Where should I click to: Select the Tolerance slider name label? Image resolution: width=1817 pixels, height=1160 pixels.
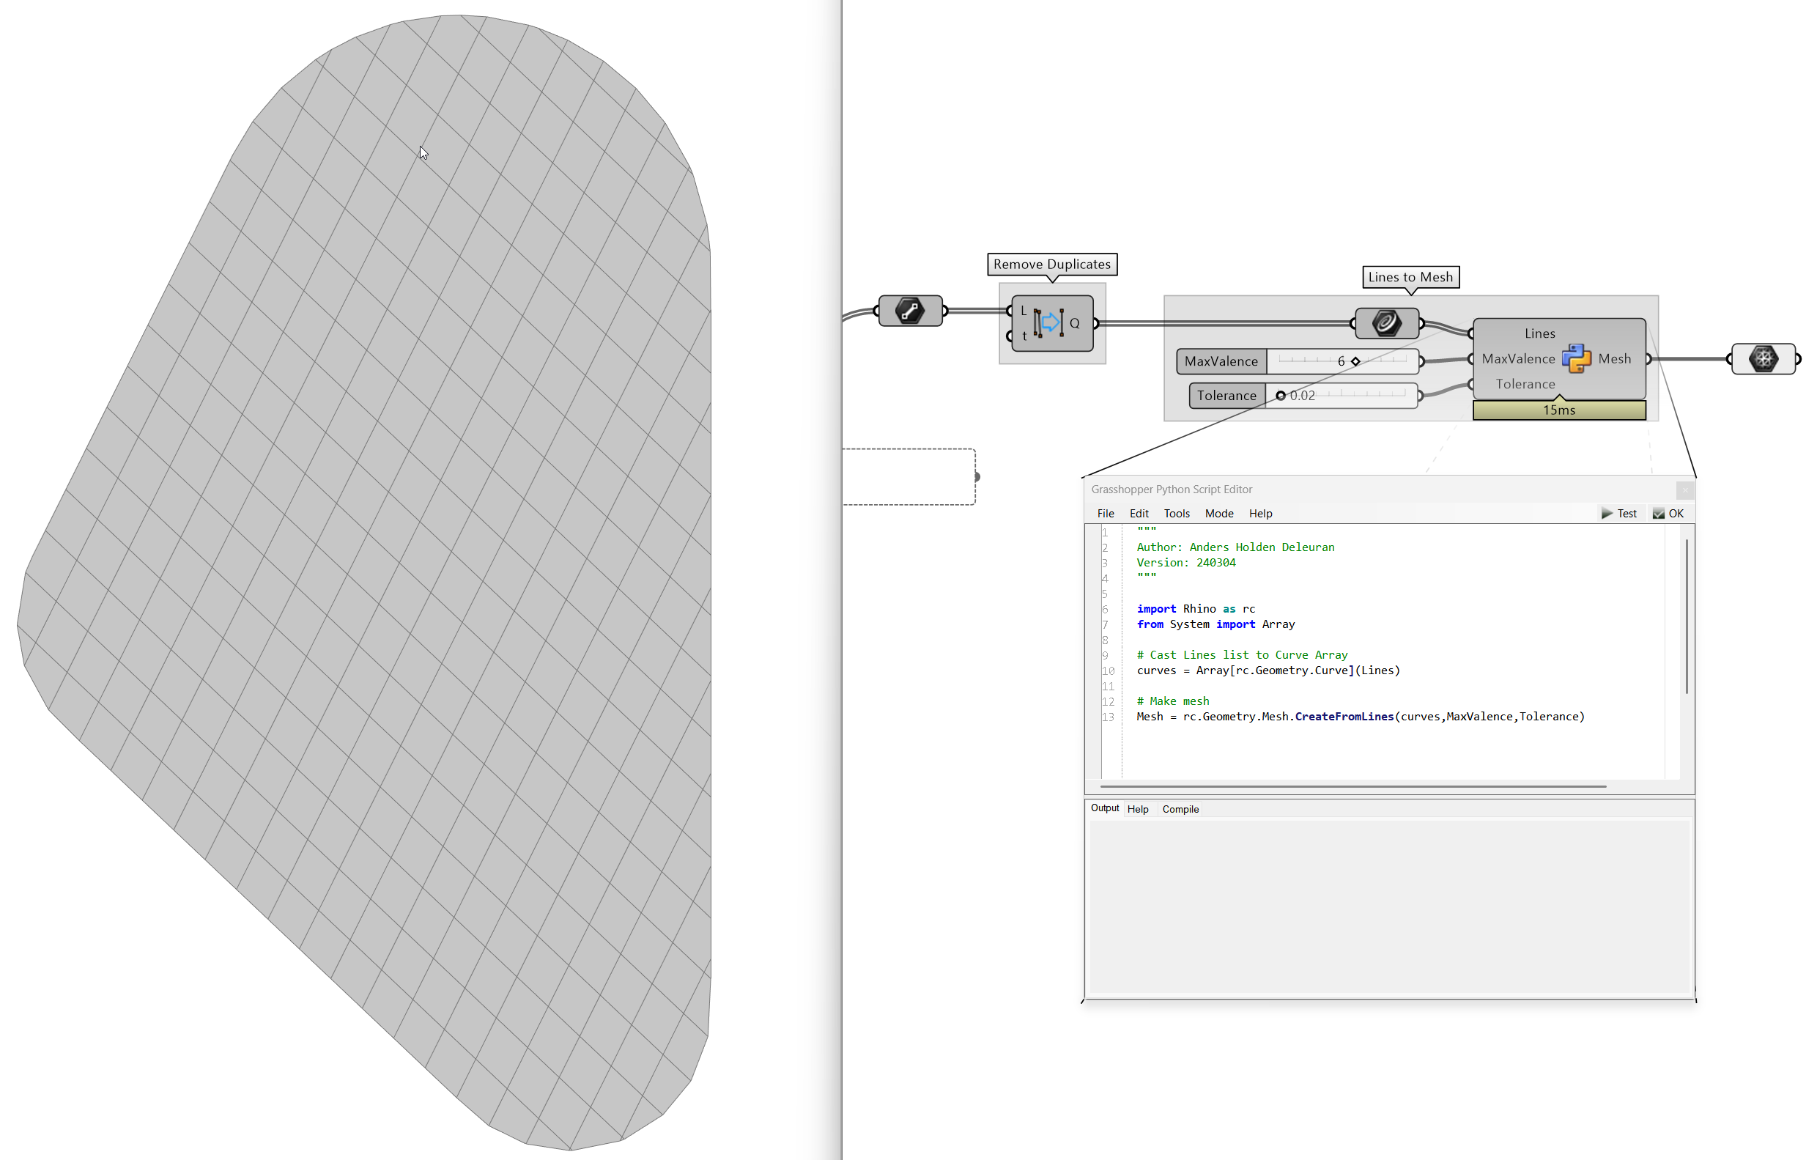click(1227, 396)
